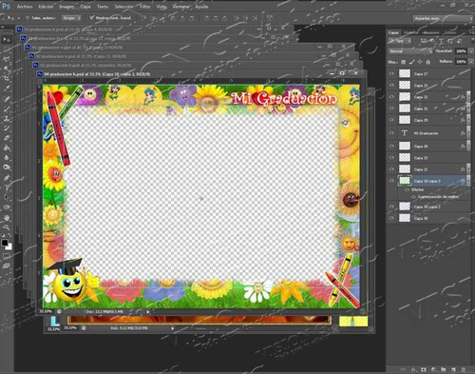Image resolution: width=475 pixels, height=374 pixels.
Task: Lock transparent pixels in Layers panel
Action: click(403, 62)
